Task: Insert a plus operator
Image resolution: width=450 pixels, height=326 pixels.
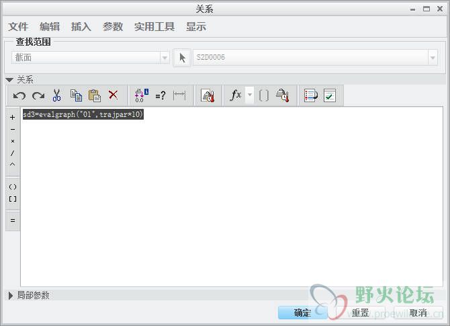Action: pos(12,118)
